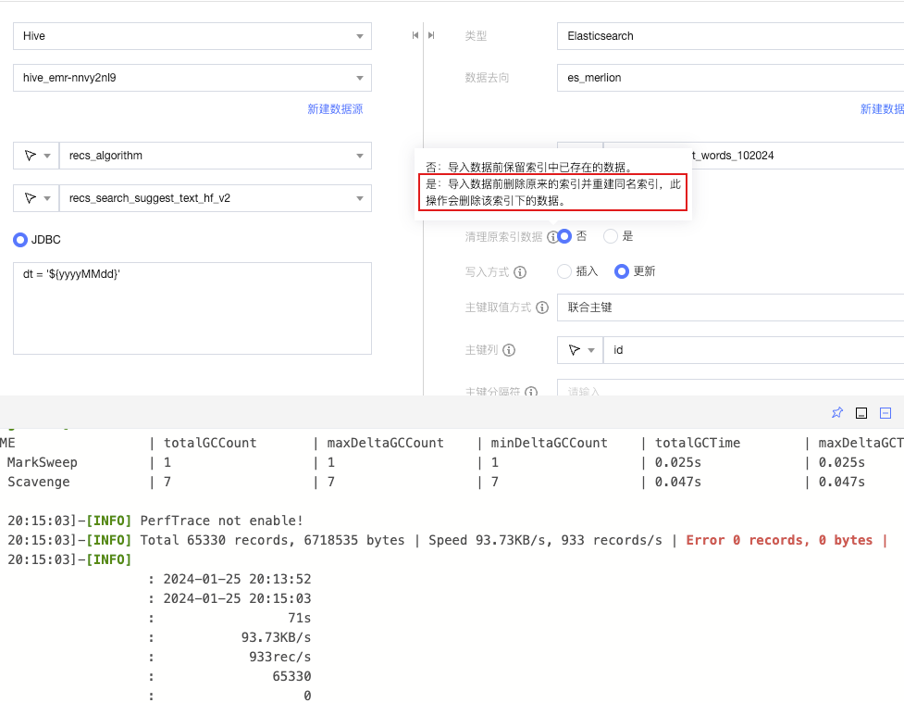Image resolution: width=904 pixels, height=703 pixels.
Task: Open info icon for 清理原索引数据
Action: 552,236
